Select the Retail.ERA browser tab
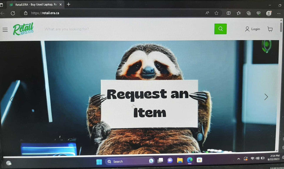 coord(35,5)
